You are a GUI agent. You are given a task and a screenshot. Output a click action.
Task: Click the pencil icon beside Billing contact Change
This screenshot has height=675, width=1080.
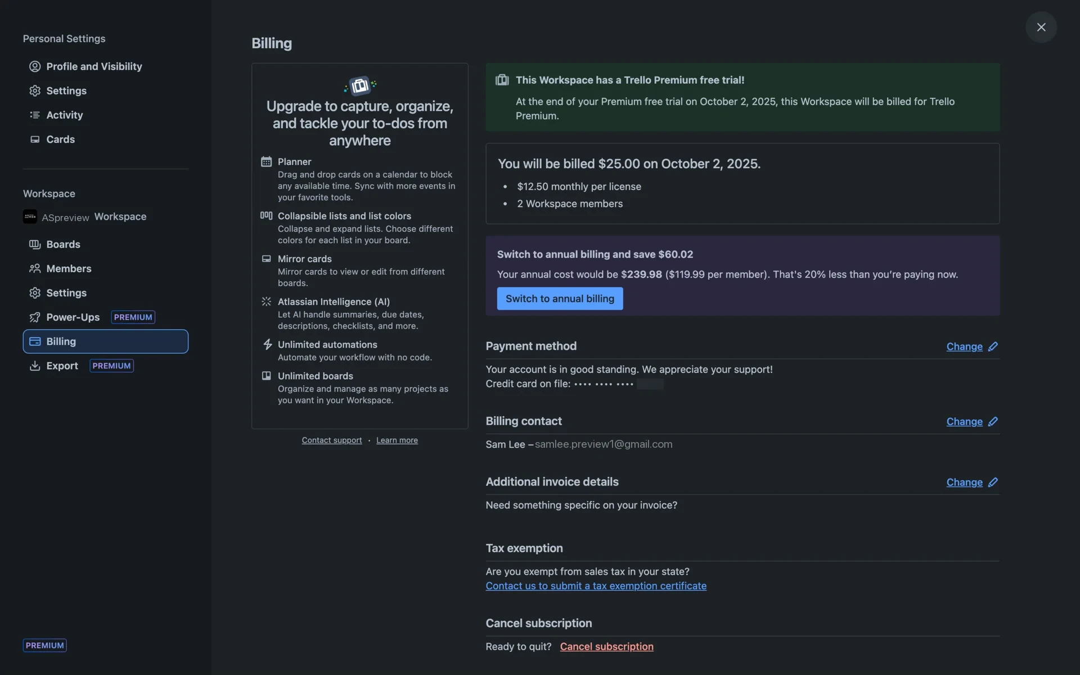[x=993, y=421]
